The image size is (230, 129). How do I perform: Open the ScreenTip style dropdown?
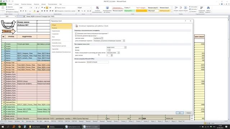124,40
